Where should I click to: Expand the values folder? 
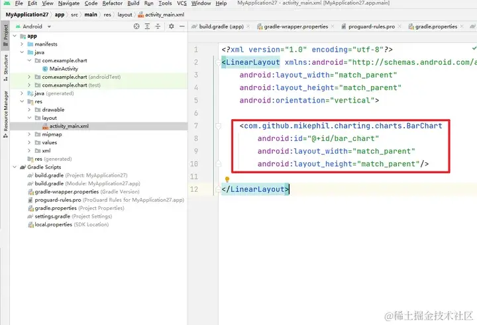click(x=29, y=142)
